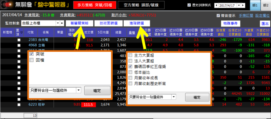This screenshot has width=271, height=119.
Task: Confirm with 確定 in 進階篩選 panel
Action: tap(197, 97)
